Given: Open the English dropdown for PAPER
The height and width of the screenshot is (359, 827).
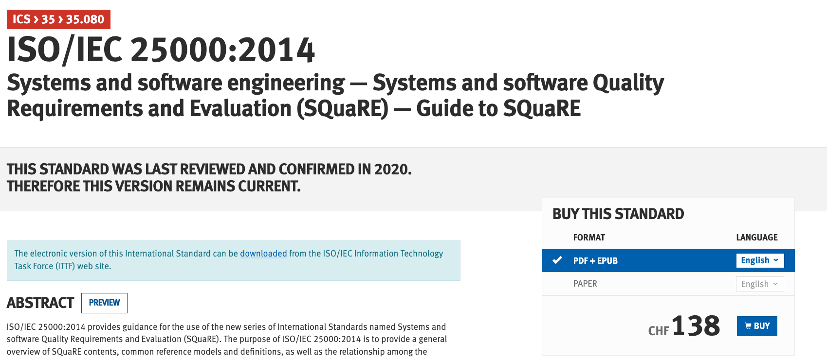Looking at the screenshot, I should [760, 284].
